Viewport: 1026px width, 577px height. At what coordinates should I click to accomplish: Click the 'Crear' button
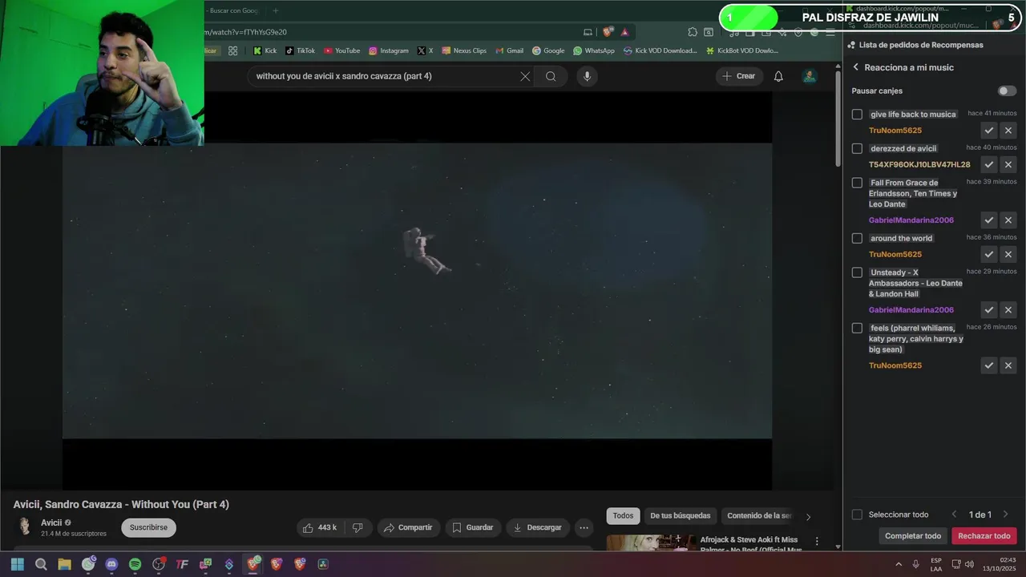click(738, 76)
